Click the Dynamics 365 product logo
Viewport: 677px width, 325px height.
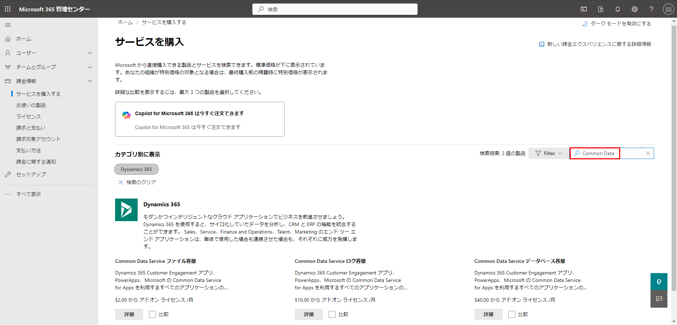(x=126, y=210)
